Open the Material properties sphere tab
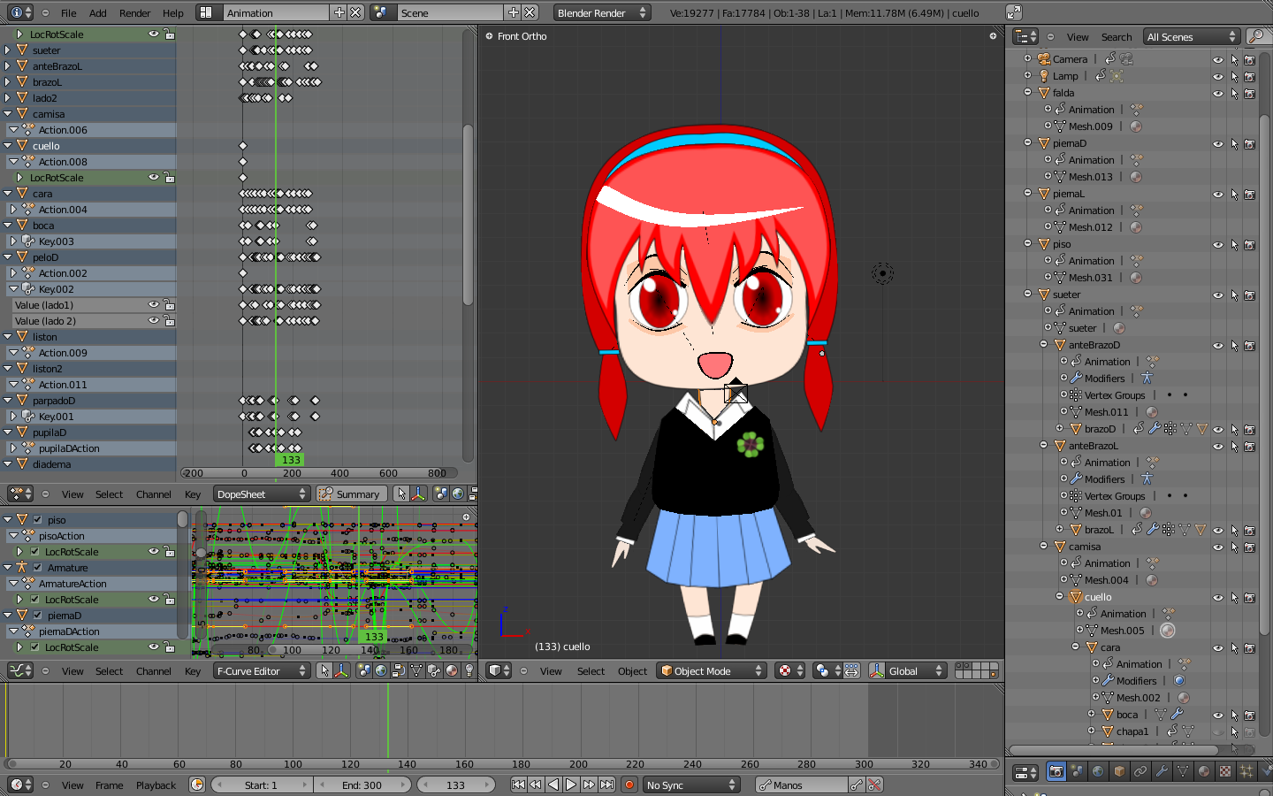The width and height of the screenshot is (1273, 796). pyautogui.click(x=1204, y=771)
